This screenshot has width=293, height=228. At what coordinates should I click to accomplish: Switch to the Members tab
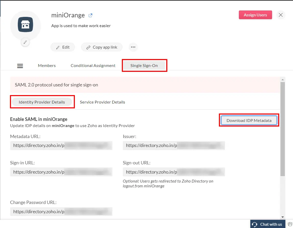click(47, 66)
